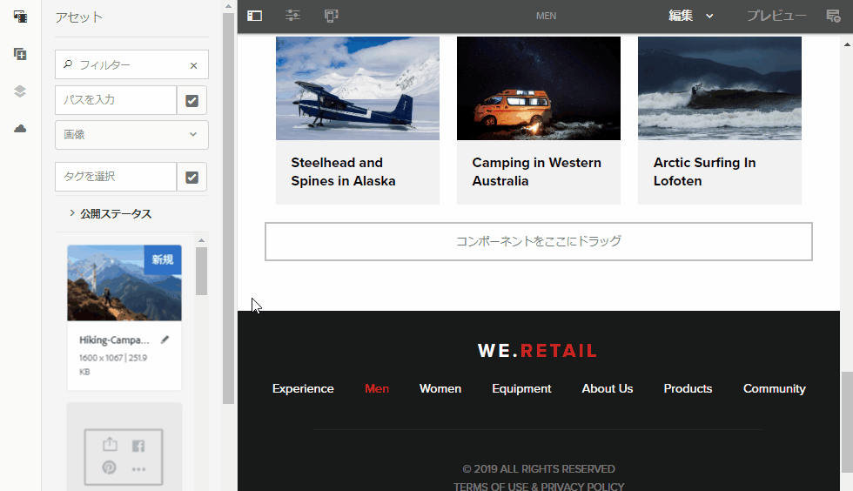This screenshot has height=491, width=853.
Task: Click the パスを入力 path field
Action: tap(116, 100)
